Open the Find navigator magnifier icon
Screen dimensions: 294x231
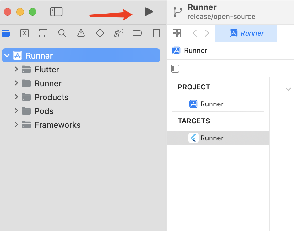pyautogui.click(x=62, y=33)
